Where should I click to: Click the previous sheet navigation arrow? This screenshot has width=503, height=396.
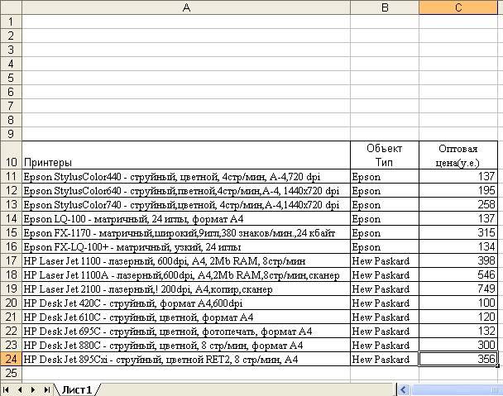coord(19,389)
